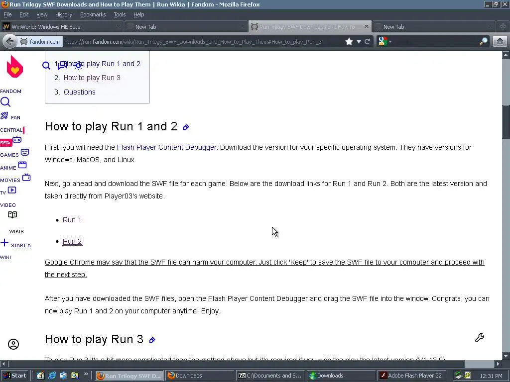Open the Google search engine dropdown
The height and width of the screenshot is (382, 510).
pos(385,42)
